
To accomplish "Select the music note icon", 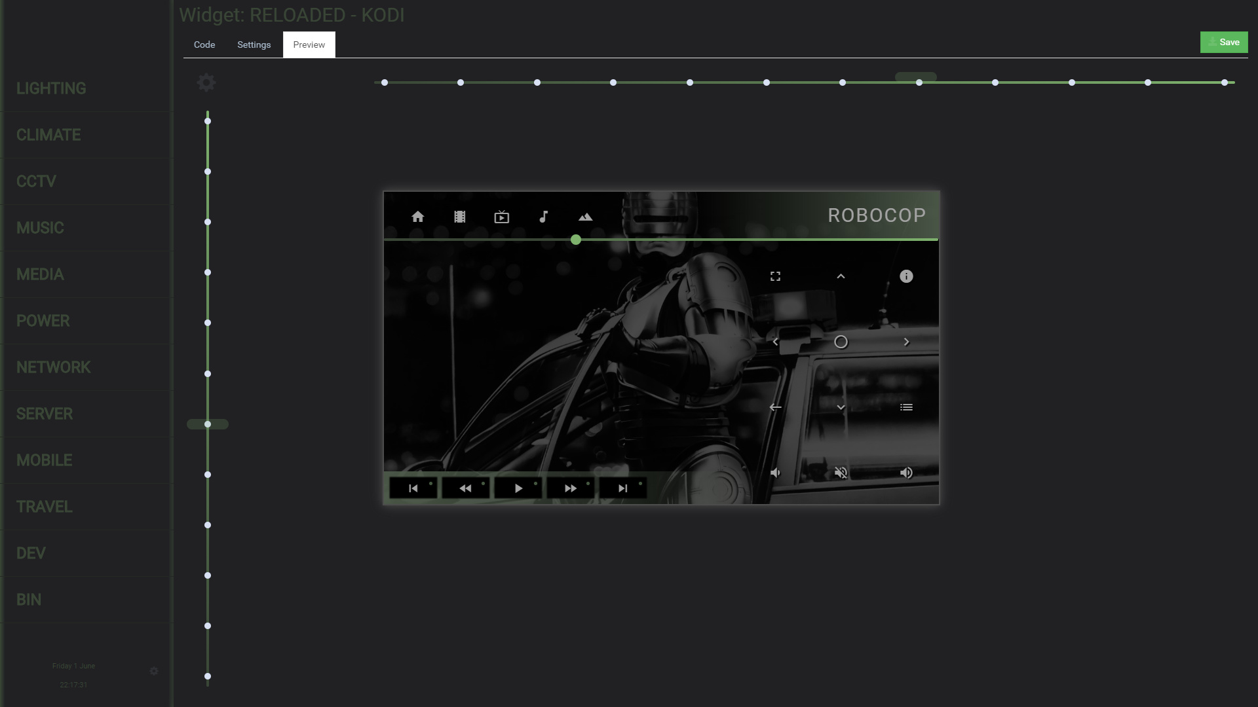I will pyautogui.click(x=543, y=217).
